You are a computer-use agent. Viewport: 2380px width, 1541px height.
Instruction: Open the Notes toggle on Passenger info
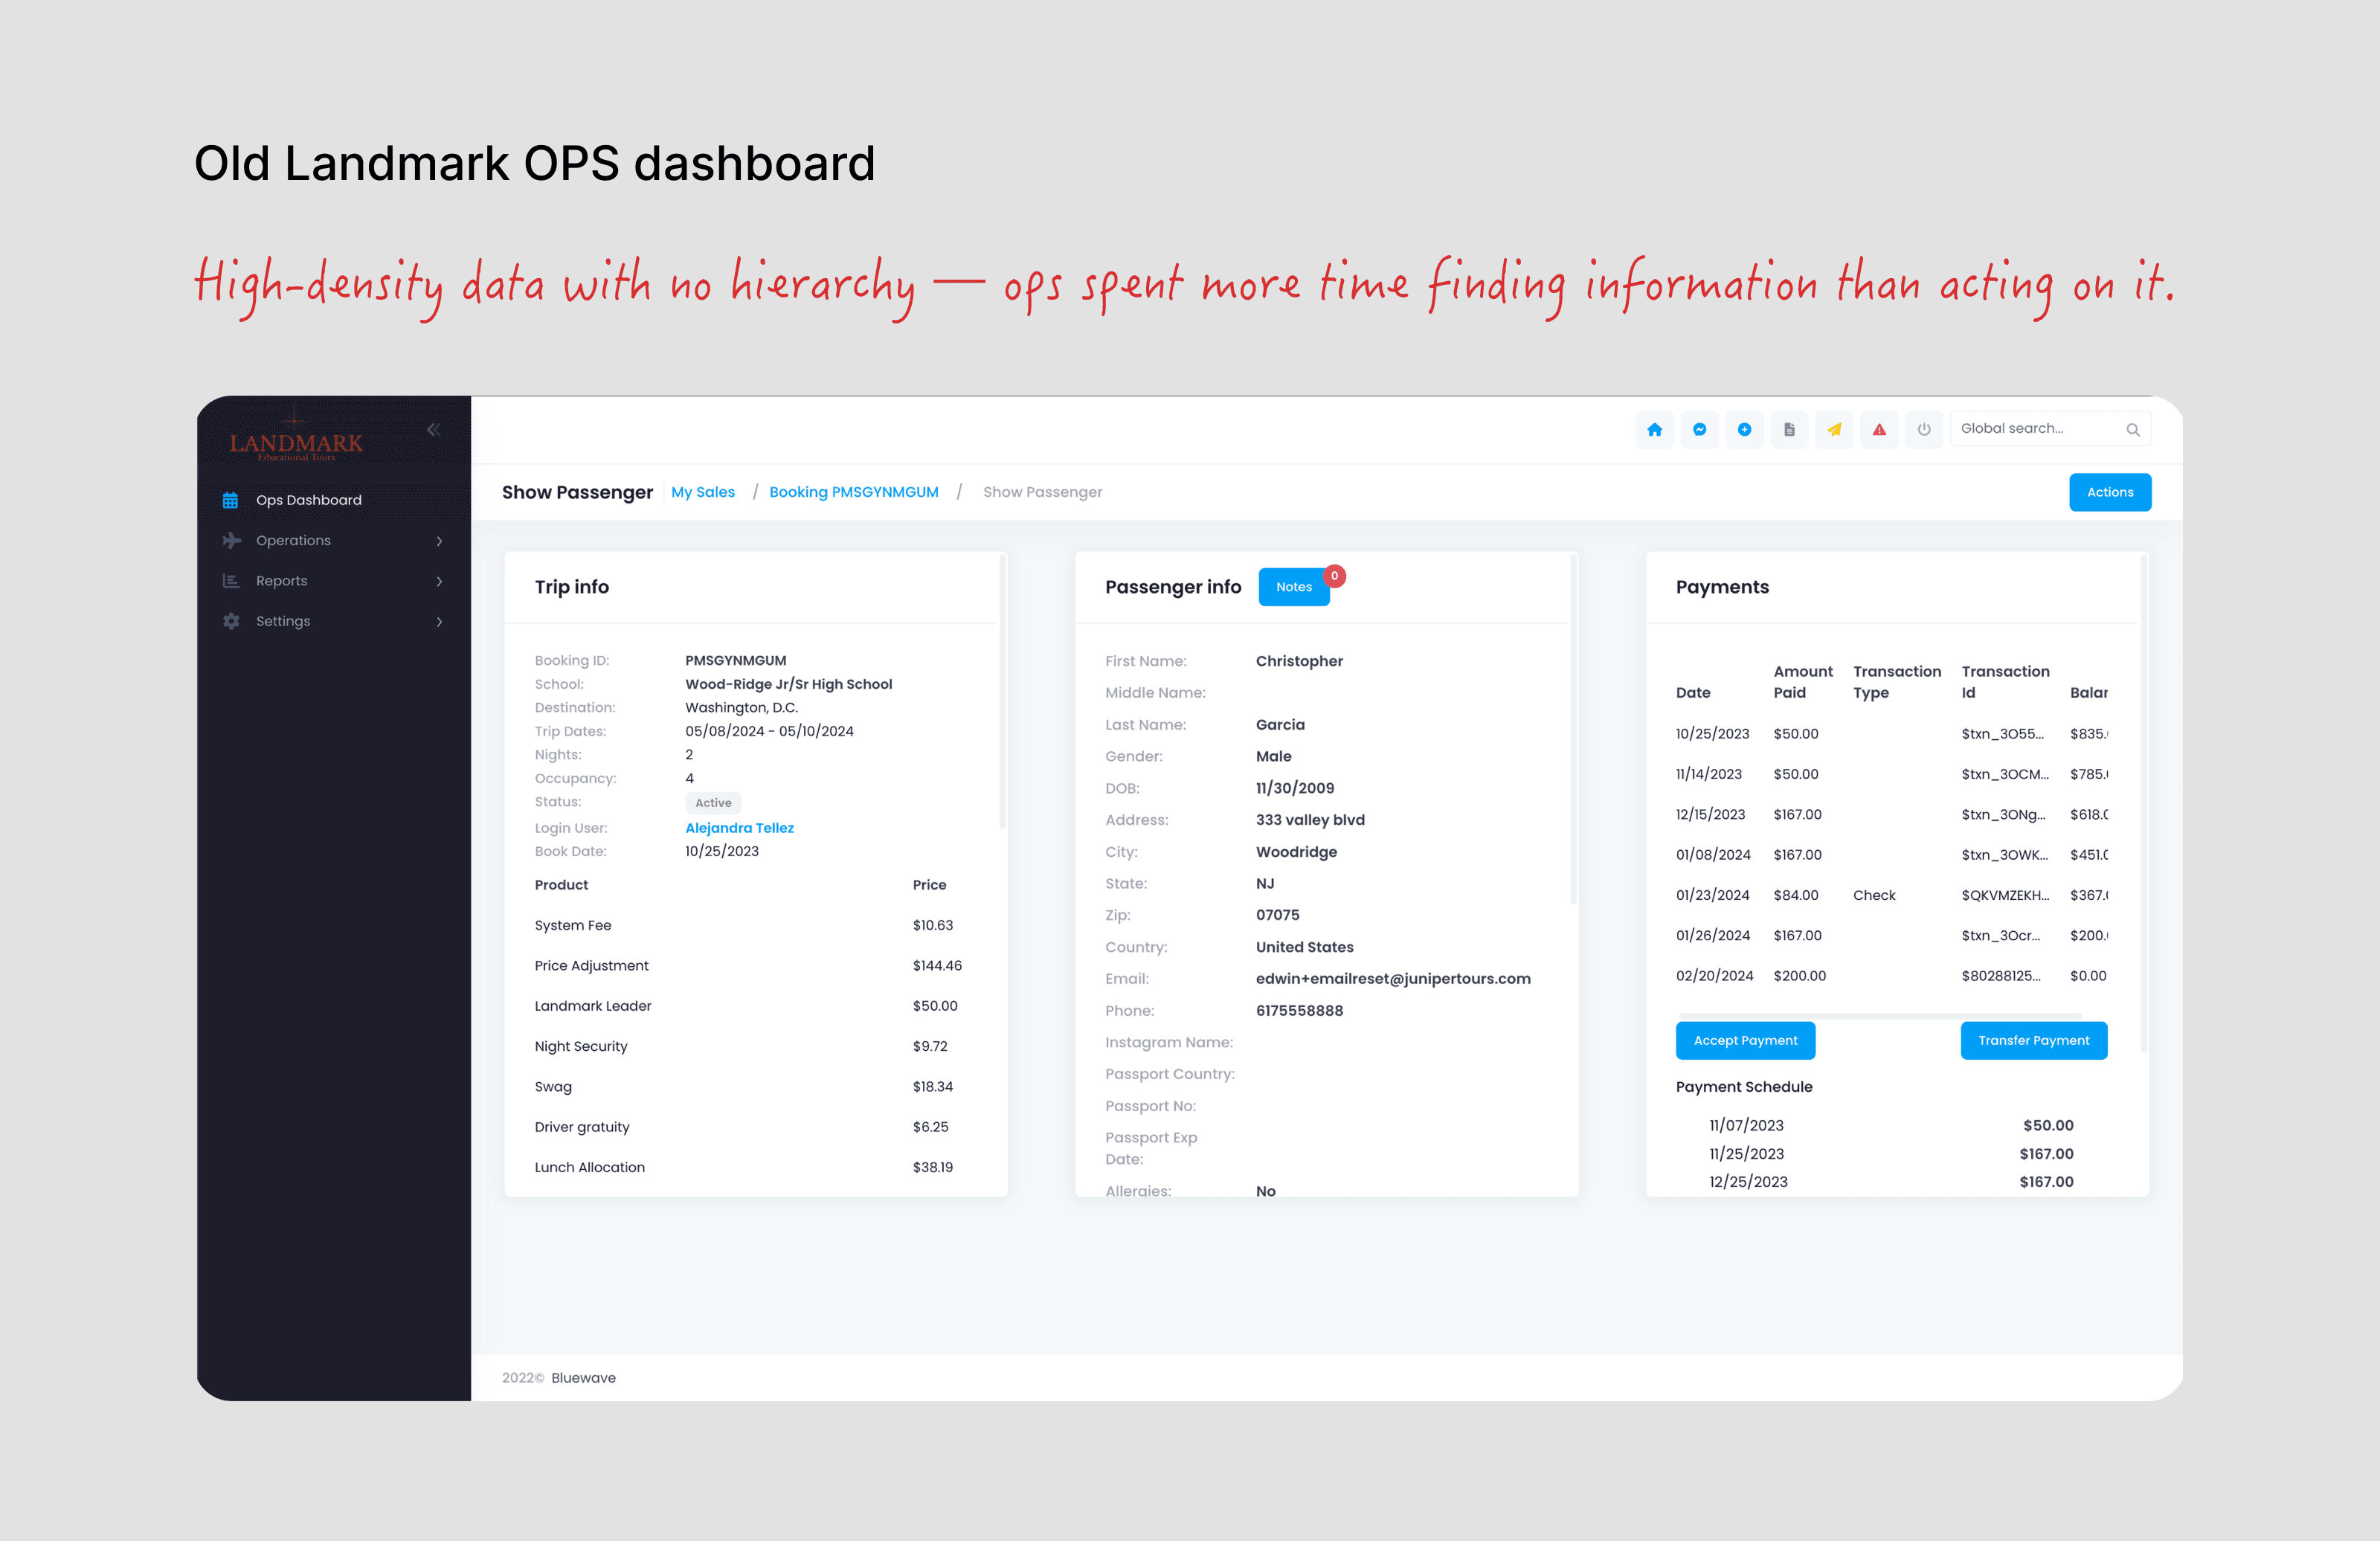[x=1293, y=587]
